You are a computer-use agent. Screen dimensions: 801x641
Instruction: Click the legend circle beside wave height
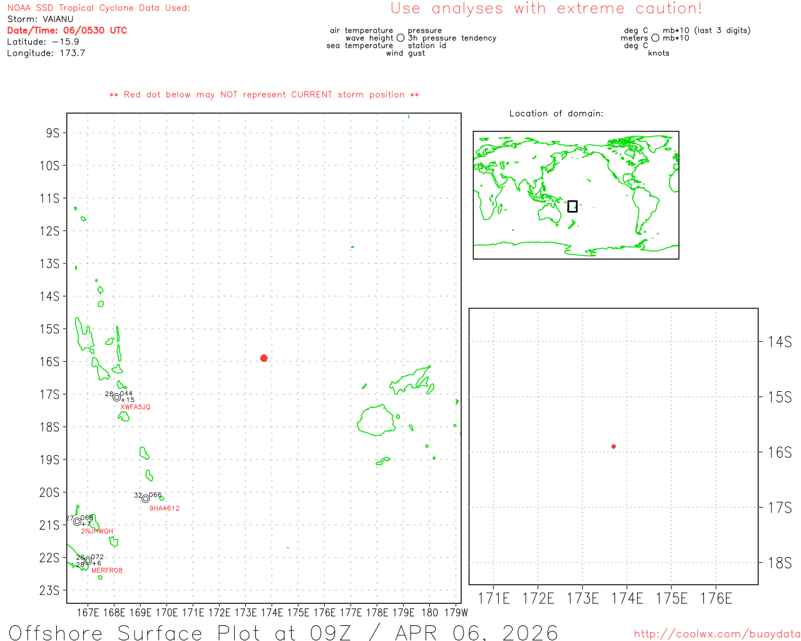(400, 38)
